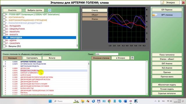Check the S3 - МАНИПУРА checkbox
This screenshot has height=104, width=186.
pos(4,32)
